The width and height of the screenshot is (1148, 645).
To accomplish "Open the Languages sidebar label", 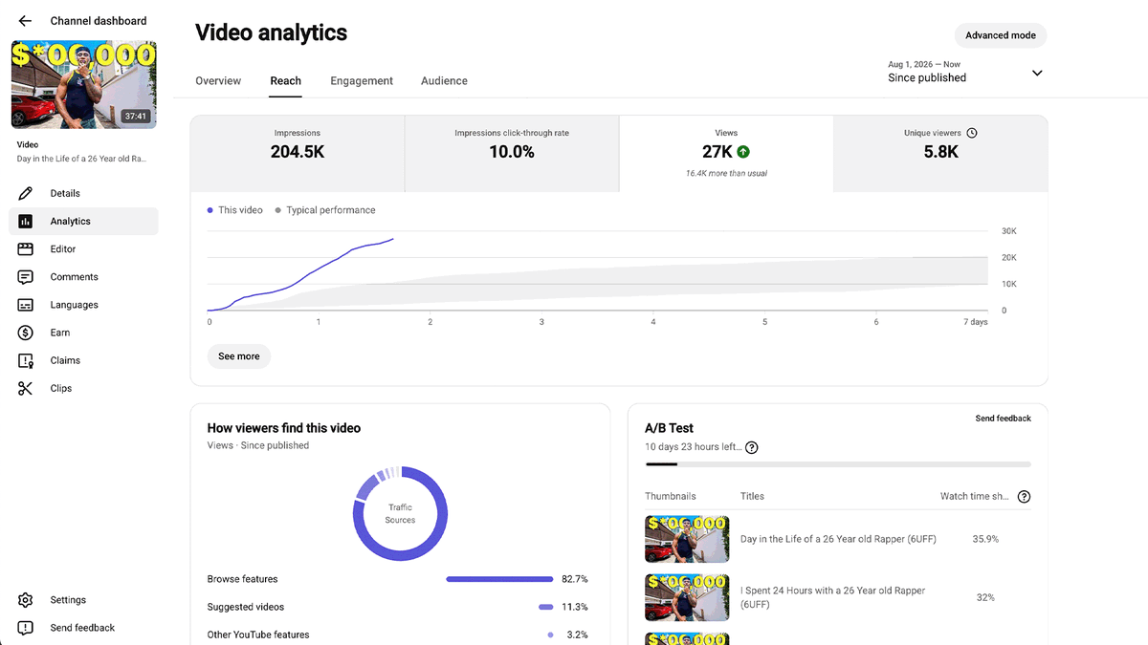I will pos(75,305).
